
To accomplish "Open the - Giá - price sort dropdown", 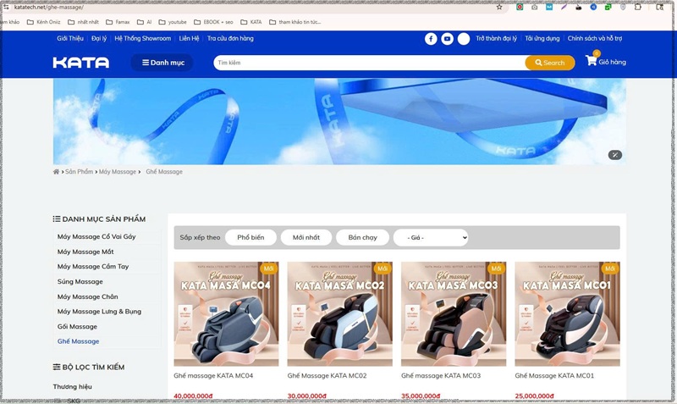I will [x=431, y=238].
